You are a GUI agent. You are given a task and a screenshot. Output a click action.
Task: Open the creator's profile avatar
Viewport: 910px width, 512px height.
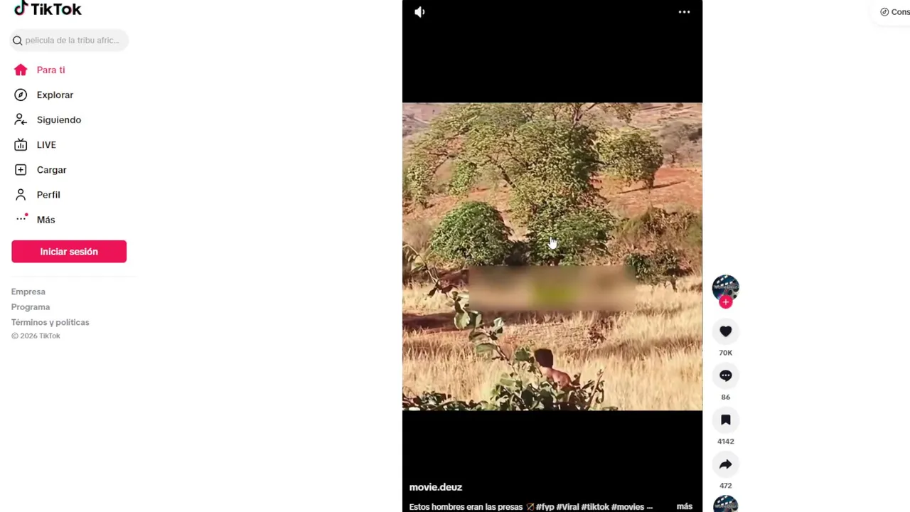(725, 288)
